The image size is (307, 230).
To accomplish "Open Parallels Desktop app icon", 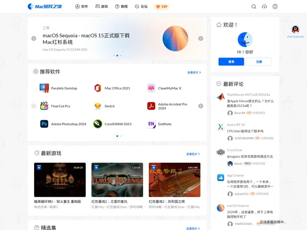I will pos(44,88).
